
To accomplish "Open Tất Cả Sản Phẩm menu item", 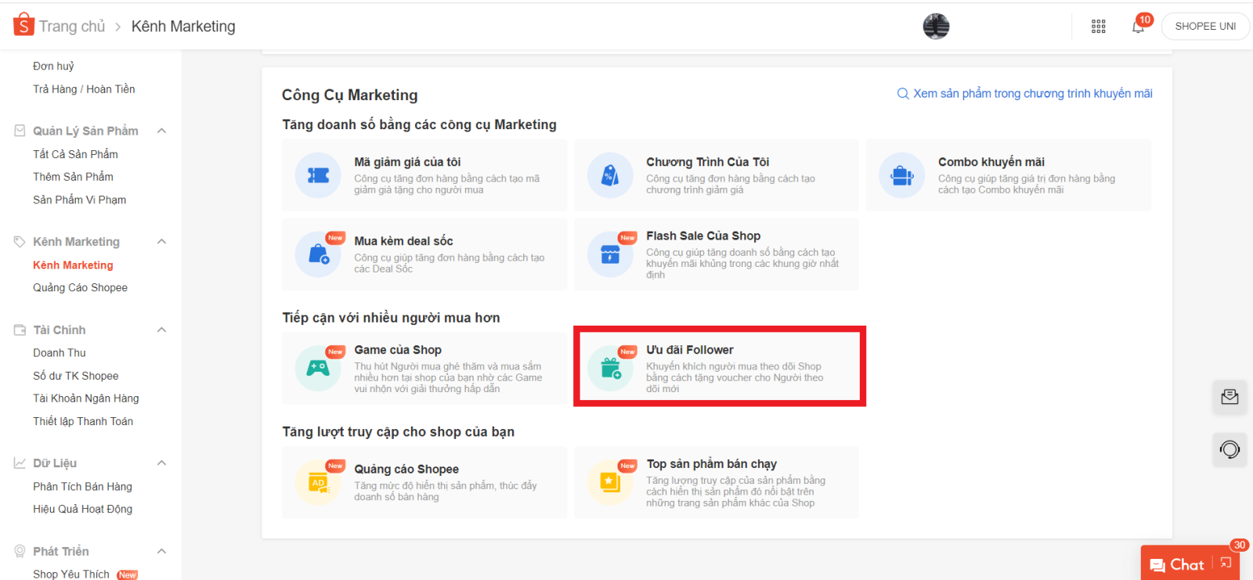I will 75,154.
